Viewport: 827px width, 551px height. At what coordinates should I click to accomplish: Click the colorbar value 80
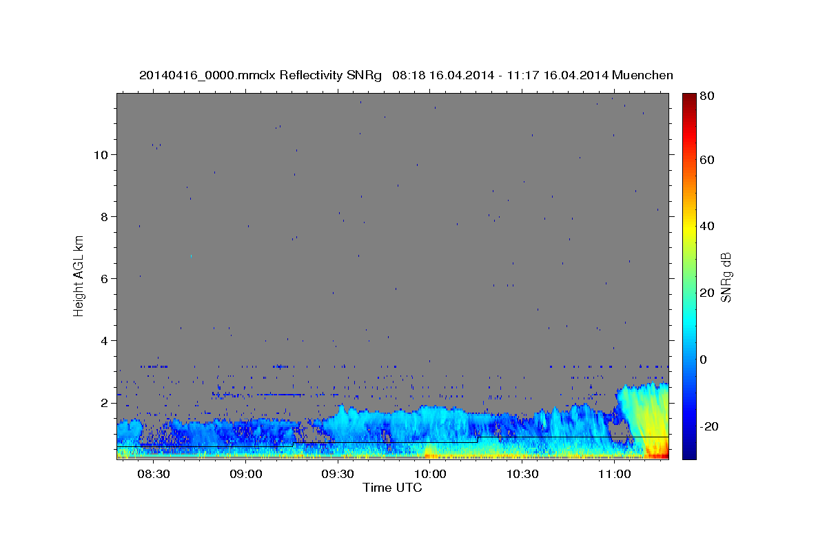pos(707,96)
